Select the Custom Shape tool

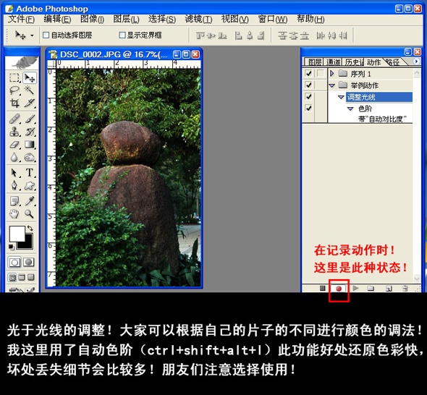tap(30, 186)
